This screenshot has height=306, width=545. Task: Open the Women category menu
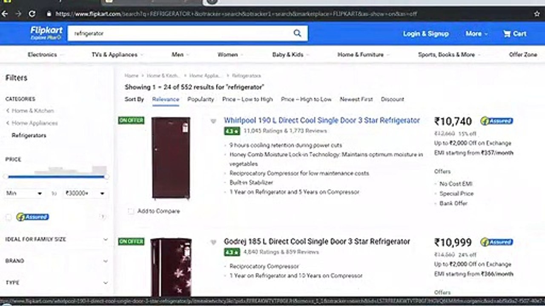pyautogui.click(x=230, y=54)
